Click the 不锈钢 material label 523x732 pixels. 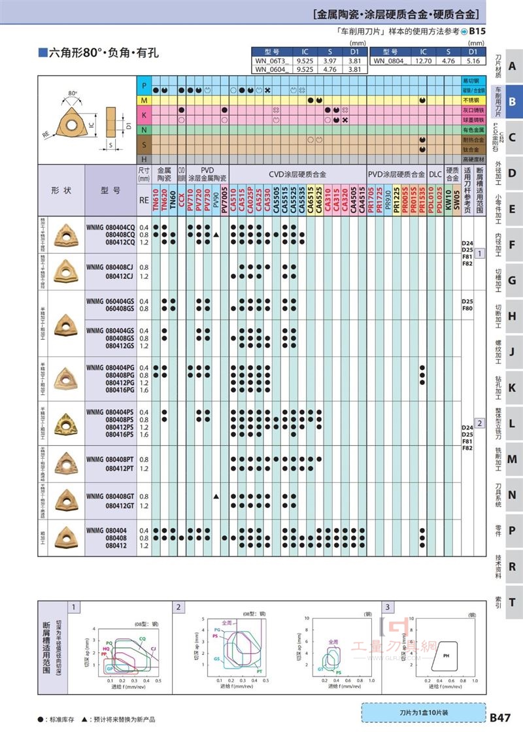pyautogui.click(x=473, y=101)
